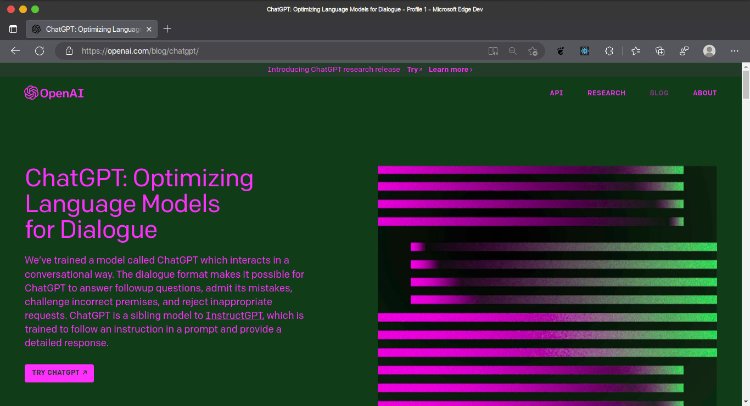The width and height of the screenshot is (750, 406).
Task: Open the Favorites list
Action: [x=636, y=51]
